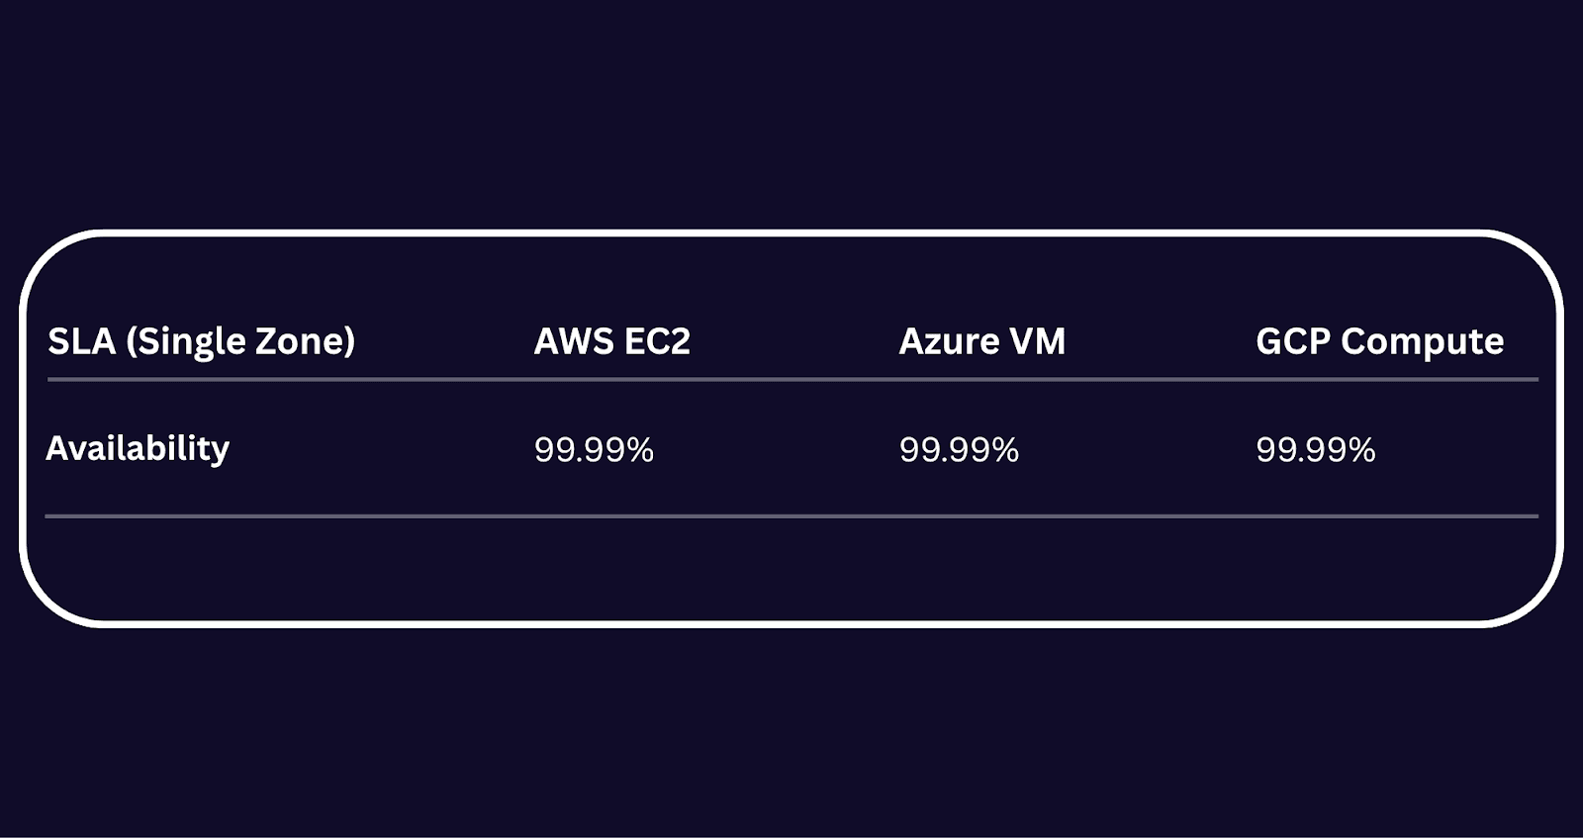1583x838 pixels.
Task: Select the 99.99% value under AWS EC2
Action: pos(594,450)
